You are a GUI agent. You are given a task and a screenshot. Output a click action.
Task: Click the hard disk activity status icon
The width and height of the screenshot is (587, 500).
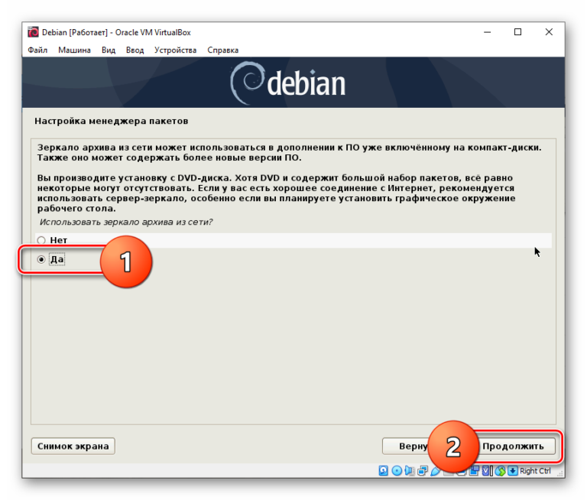pos(384,470)
